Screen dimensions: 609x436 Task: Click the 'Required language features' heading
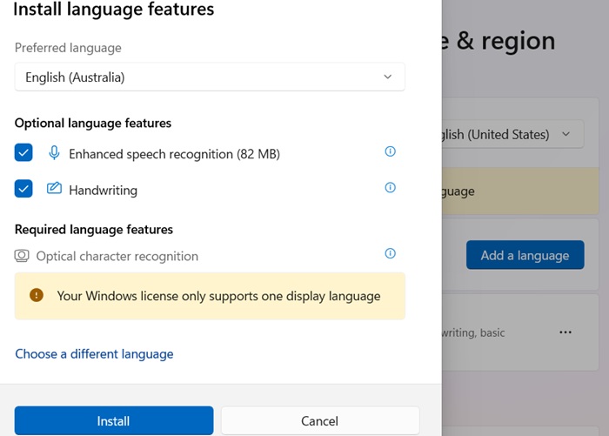tap(94, 230)
